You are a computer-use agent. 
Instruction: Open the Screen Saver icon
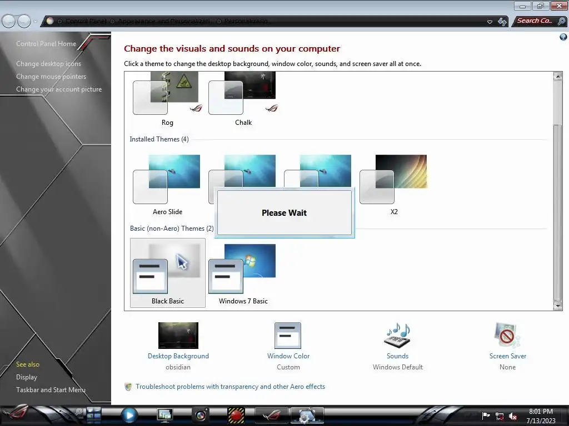[x=507, y=336]
